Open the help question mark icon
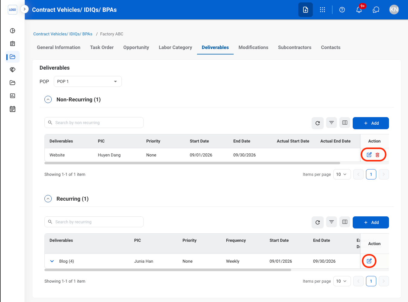Viewport: 408px width, 302px height. point(342,10)
